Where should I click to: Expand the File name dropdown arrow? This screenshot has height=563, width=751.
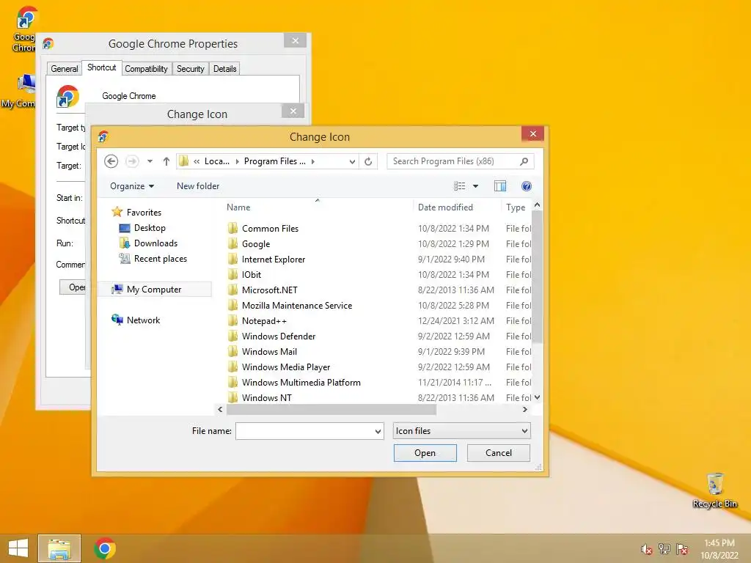pos(378,431)
